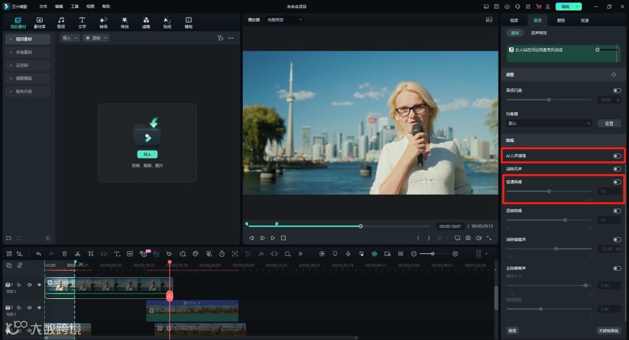Viewport: 629px width, 340px height.
Task: Toggle the 音频闪避 switch
Action: tap(617, 91)
